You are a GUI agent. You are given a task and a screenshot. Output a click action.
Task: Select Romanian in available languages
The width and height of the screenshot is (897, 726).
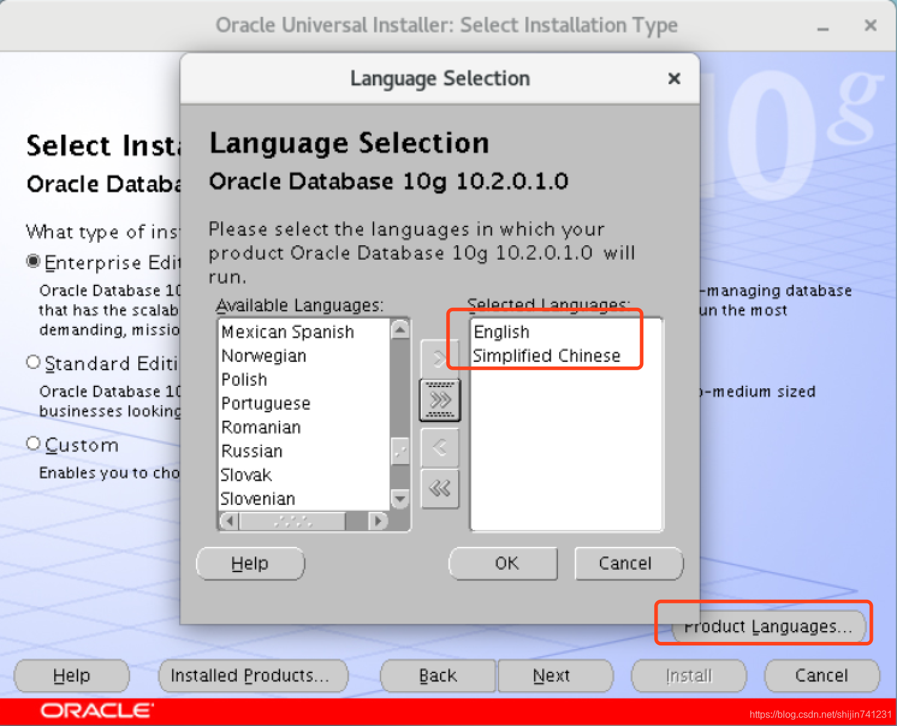click(x=261, y=427)
